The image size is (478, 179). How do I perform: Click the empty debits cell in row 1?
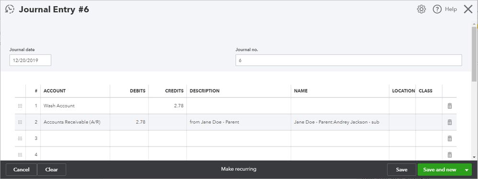point(129,106)
